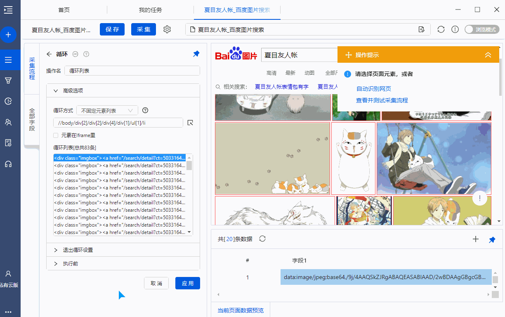Add a field with the plus icon

476,239
